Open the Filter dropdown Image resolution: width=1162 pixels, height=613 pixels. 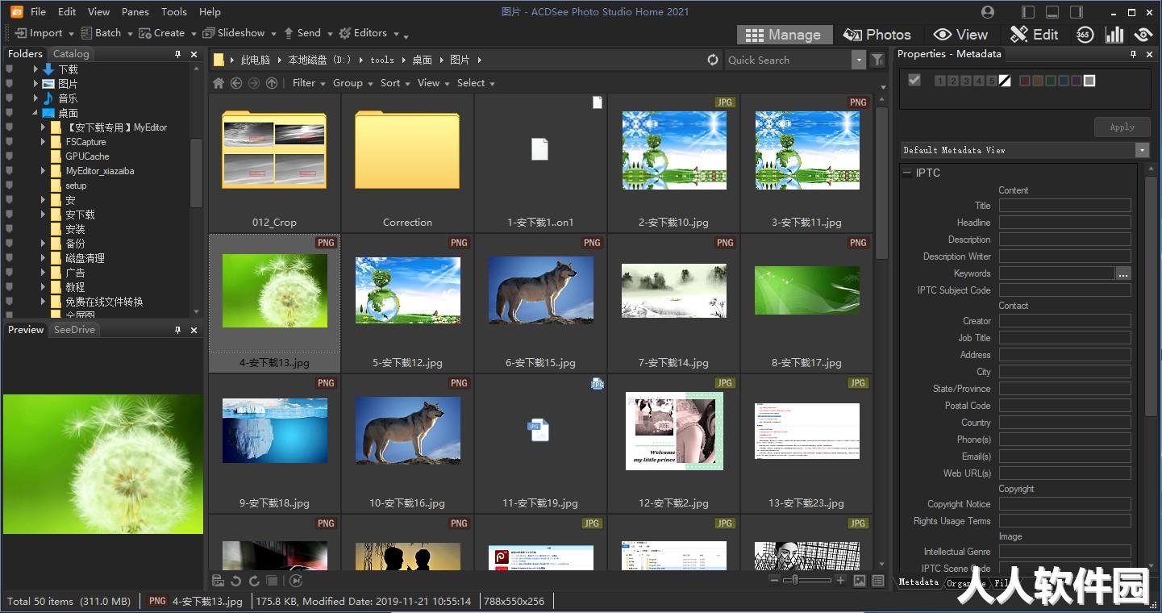[309, 83]
